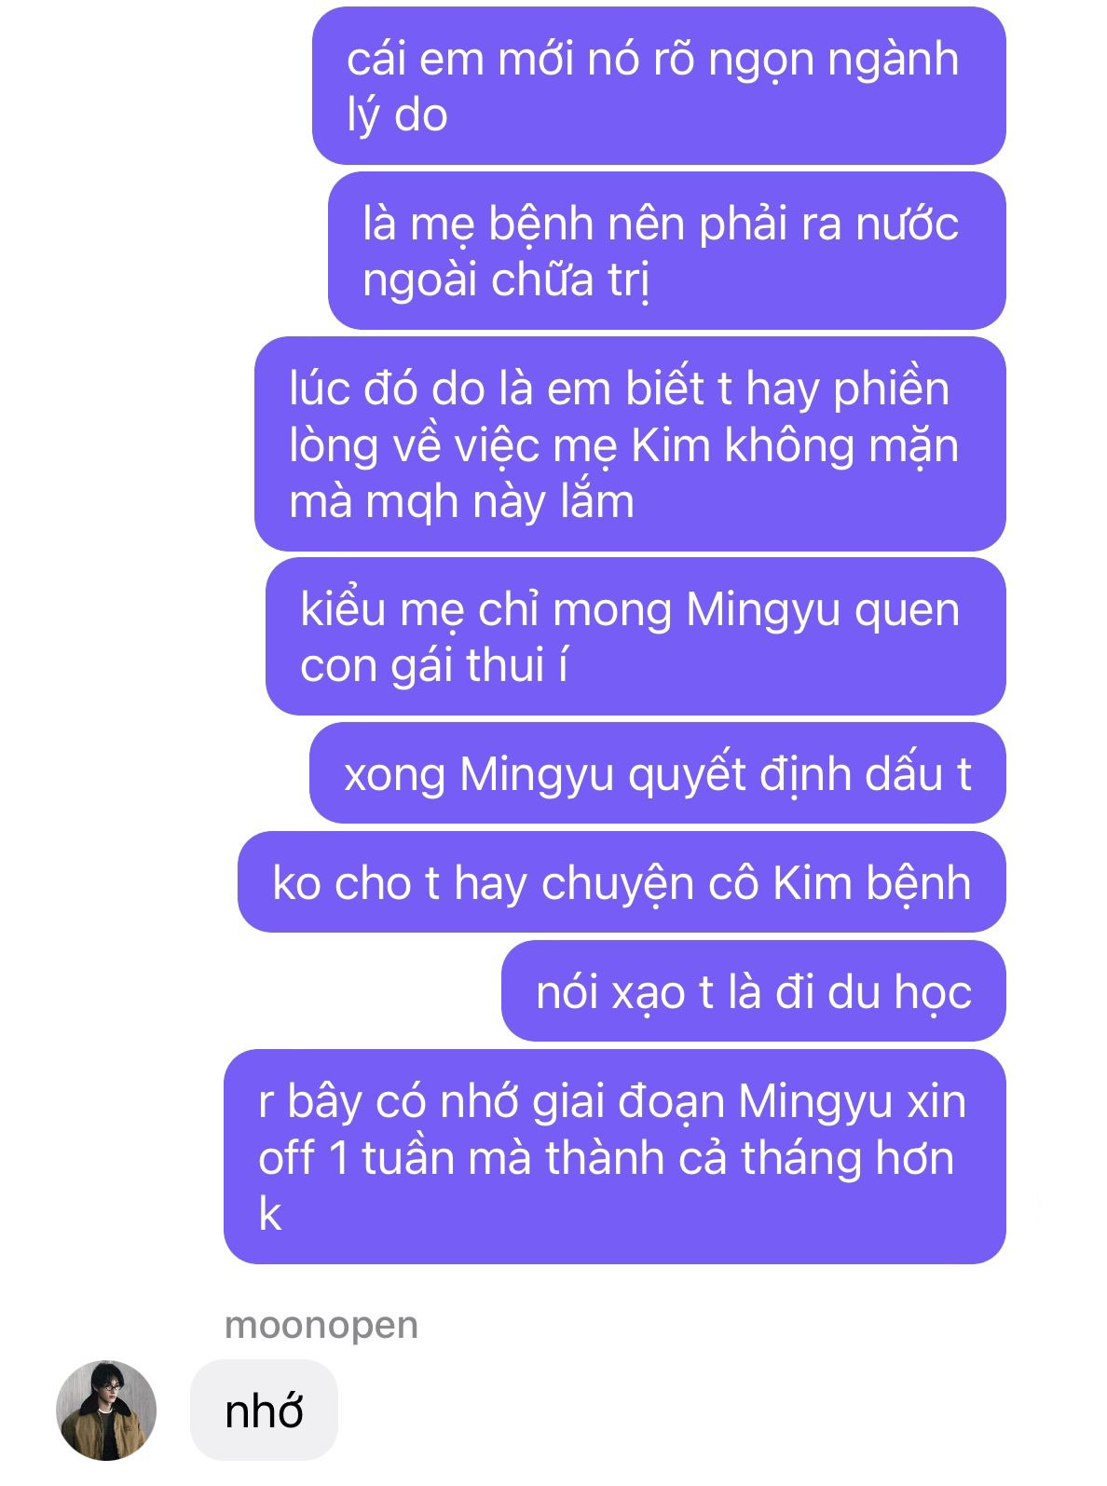Click the lone 'k' at the last purple bubble's end

(270, 1214)
